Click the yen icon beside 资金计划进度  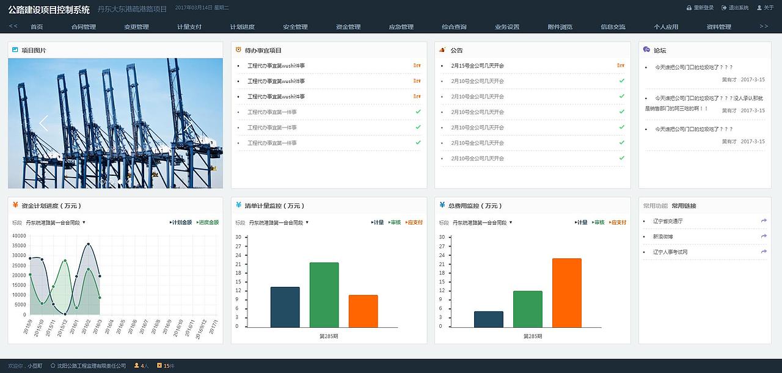[x=15, y=205]
